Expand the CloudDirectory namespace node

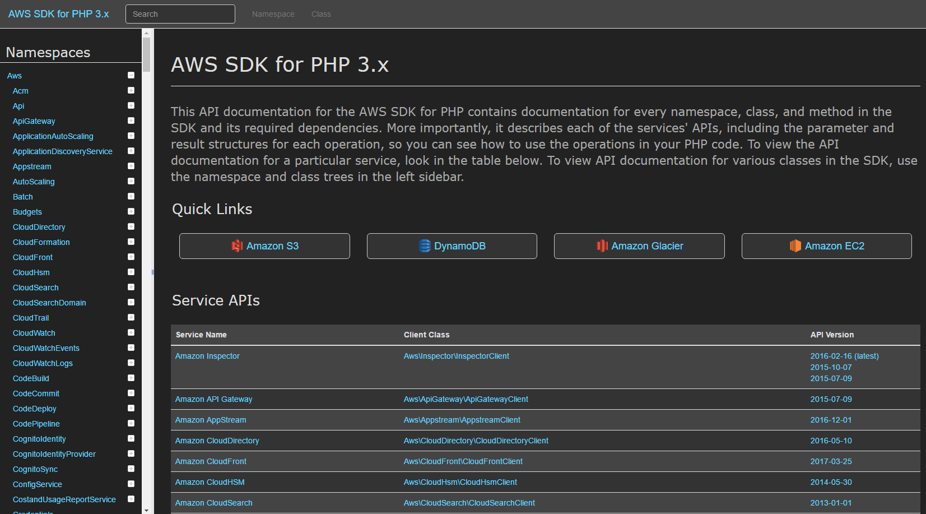pos(131,226)
